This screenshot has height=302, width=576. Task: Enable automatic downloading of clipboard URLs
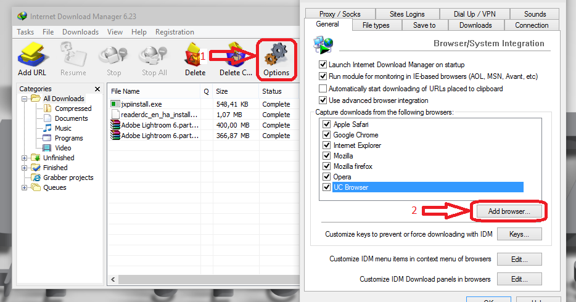(x=323, y=88)
